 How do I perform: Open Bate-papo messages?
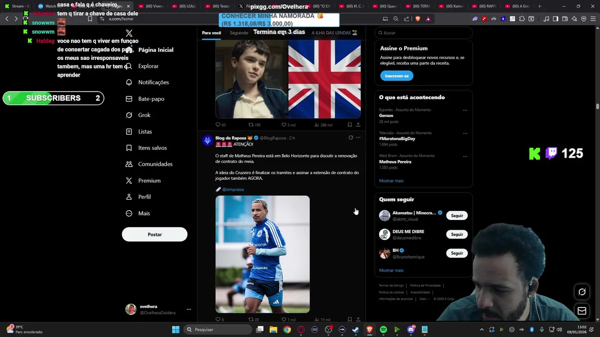pyautogui.click(x=145, y=99)
